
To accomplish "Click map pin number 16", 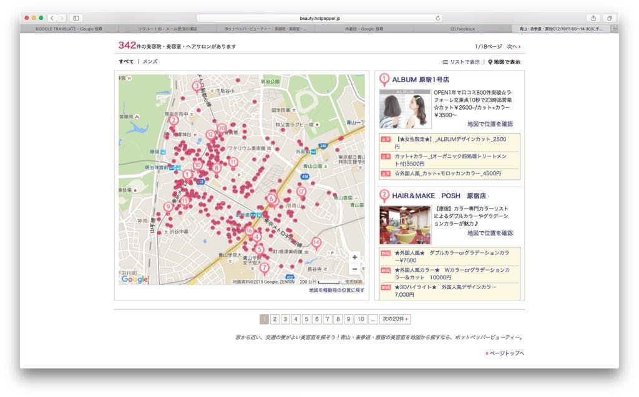I will pyautogui.click(x=250, y=231).
